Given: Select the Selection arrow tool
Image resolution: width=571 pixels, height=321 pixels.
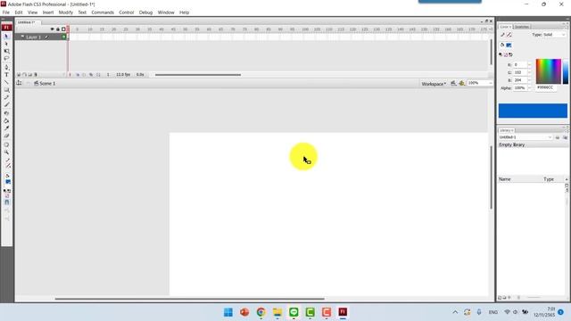Looking at the screenshot, I should pyautogui.click(x=6, y=37).
